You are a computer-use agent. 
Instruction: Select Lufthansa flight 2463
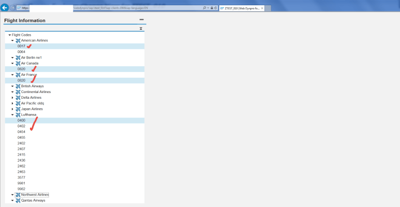click(x=21, y=172)
